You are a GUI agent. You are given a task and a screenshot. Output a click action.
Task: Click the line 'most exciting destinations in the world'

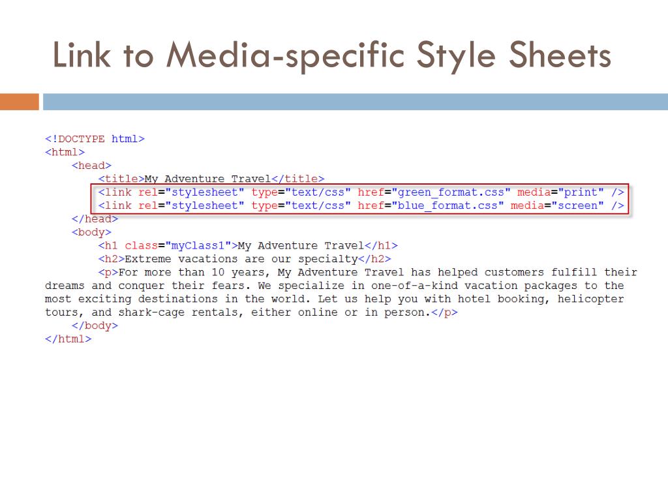click(335, 299)
